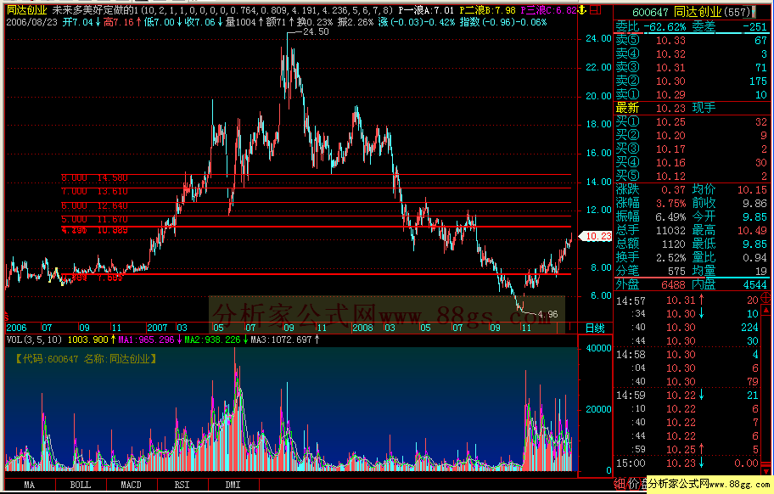This screenshot has width=774, height=494.
Task: Click the 买⑤ 10.12 bid row
Action: coord(691,177)
